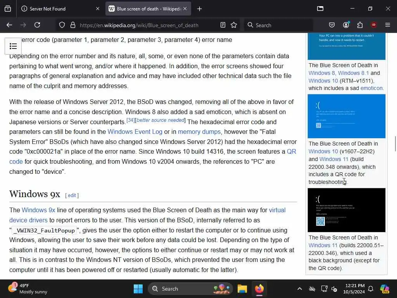Select the Blue screen of death Wikipedia tab
397x298 pixels.
[148, 9]
